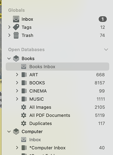113x155 pixels.
Task: Open All PDF Documents smart group
Action: click(x=50, y=115)
